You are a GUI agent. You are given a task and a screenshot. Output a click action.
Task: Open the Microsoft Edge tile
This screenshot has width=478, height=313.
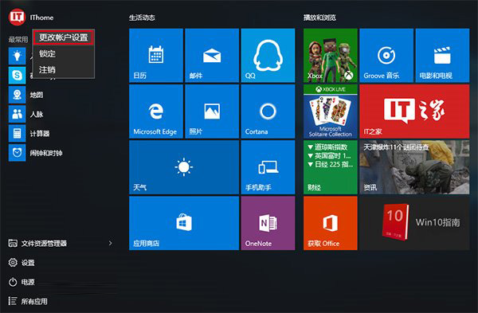click(x=156, y=112)
